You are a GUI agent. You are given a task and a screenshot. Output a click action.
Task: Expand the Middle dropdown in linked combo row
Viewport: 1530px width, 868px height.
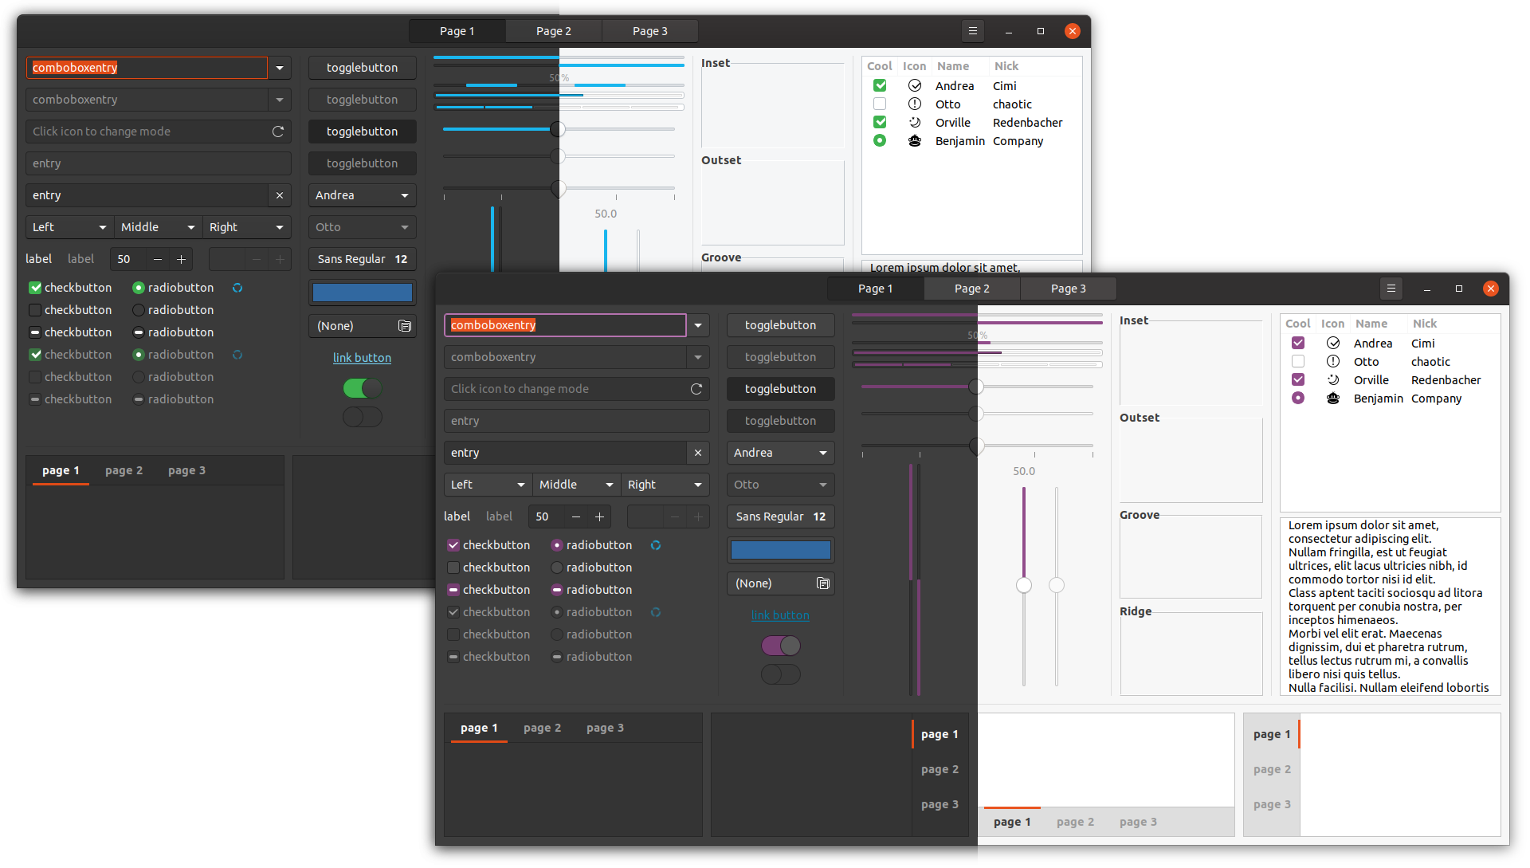click(x=575, y=485)
